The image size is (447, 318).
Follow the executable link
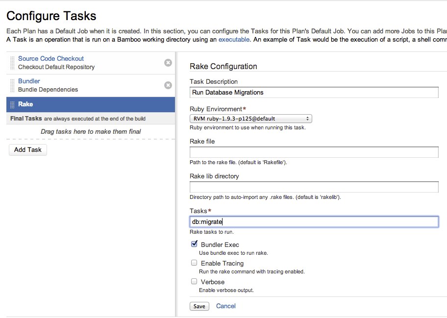click(234, 40)
